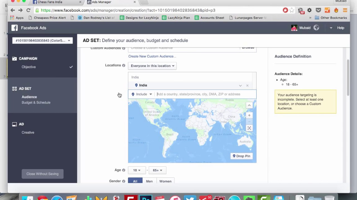
Task: Open the extension with the 50 badge
Action: pos(301,11)
